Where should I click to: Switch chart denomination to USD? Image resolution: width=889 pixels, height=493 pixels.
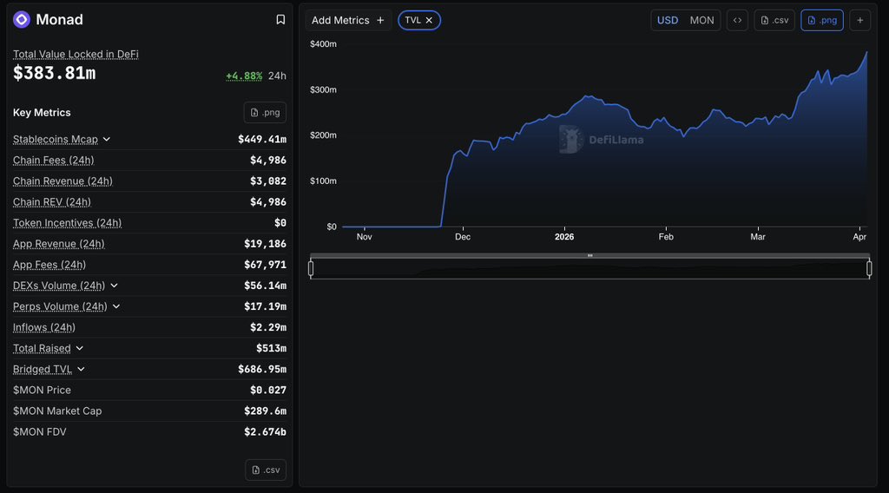click(x=668, y=21)
